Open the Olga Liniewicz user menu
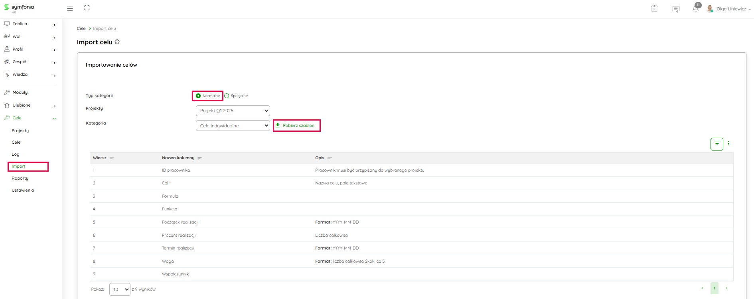 (x=730, y=9)
